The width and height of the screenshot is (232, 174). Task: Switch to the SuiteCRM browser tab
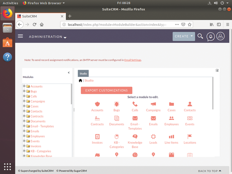[40, 16]
